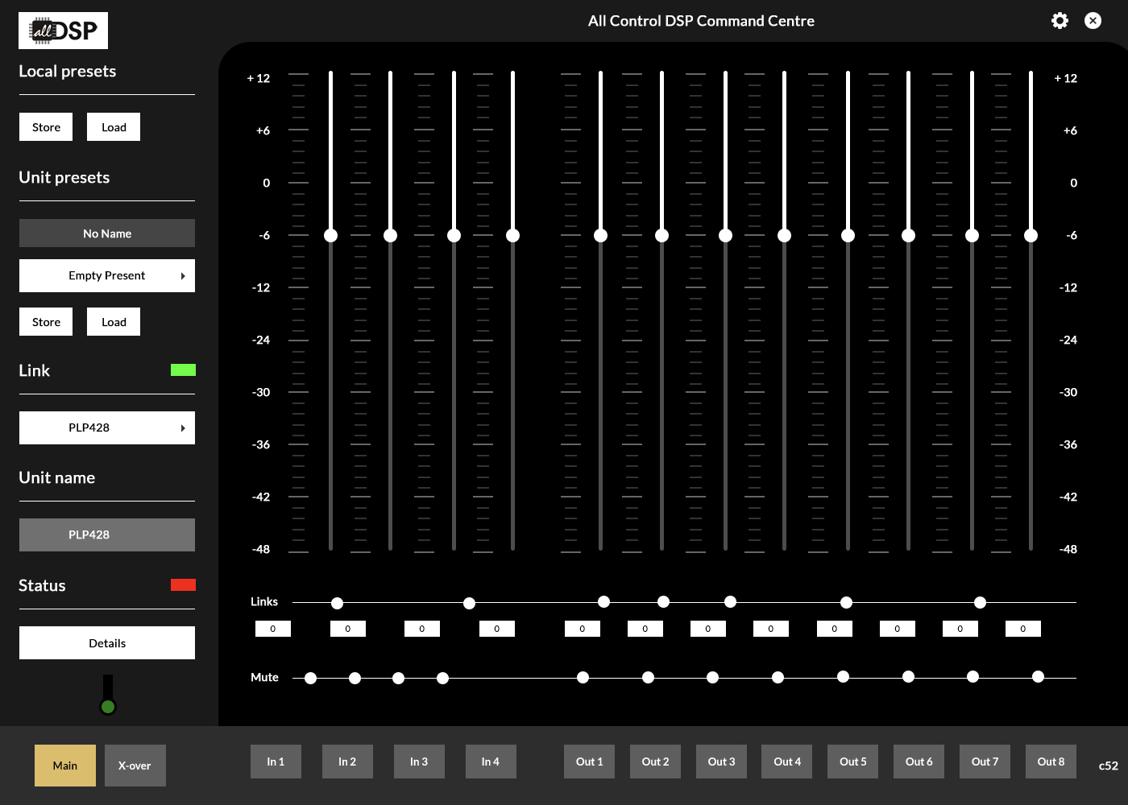Switch to the X-over tab
Image resolution: width=1128 pixels, height=805 pixels.
pos(135,766)
